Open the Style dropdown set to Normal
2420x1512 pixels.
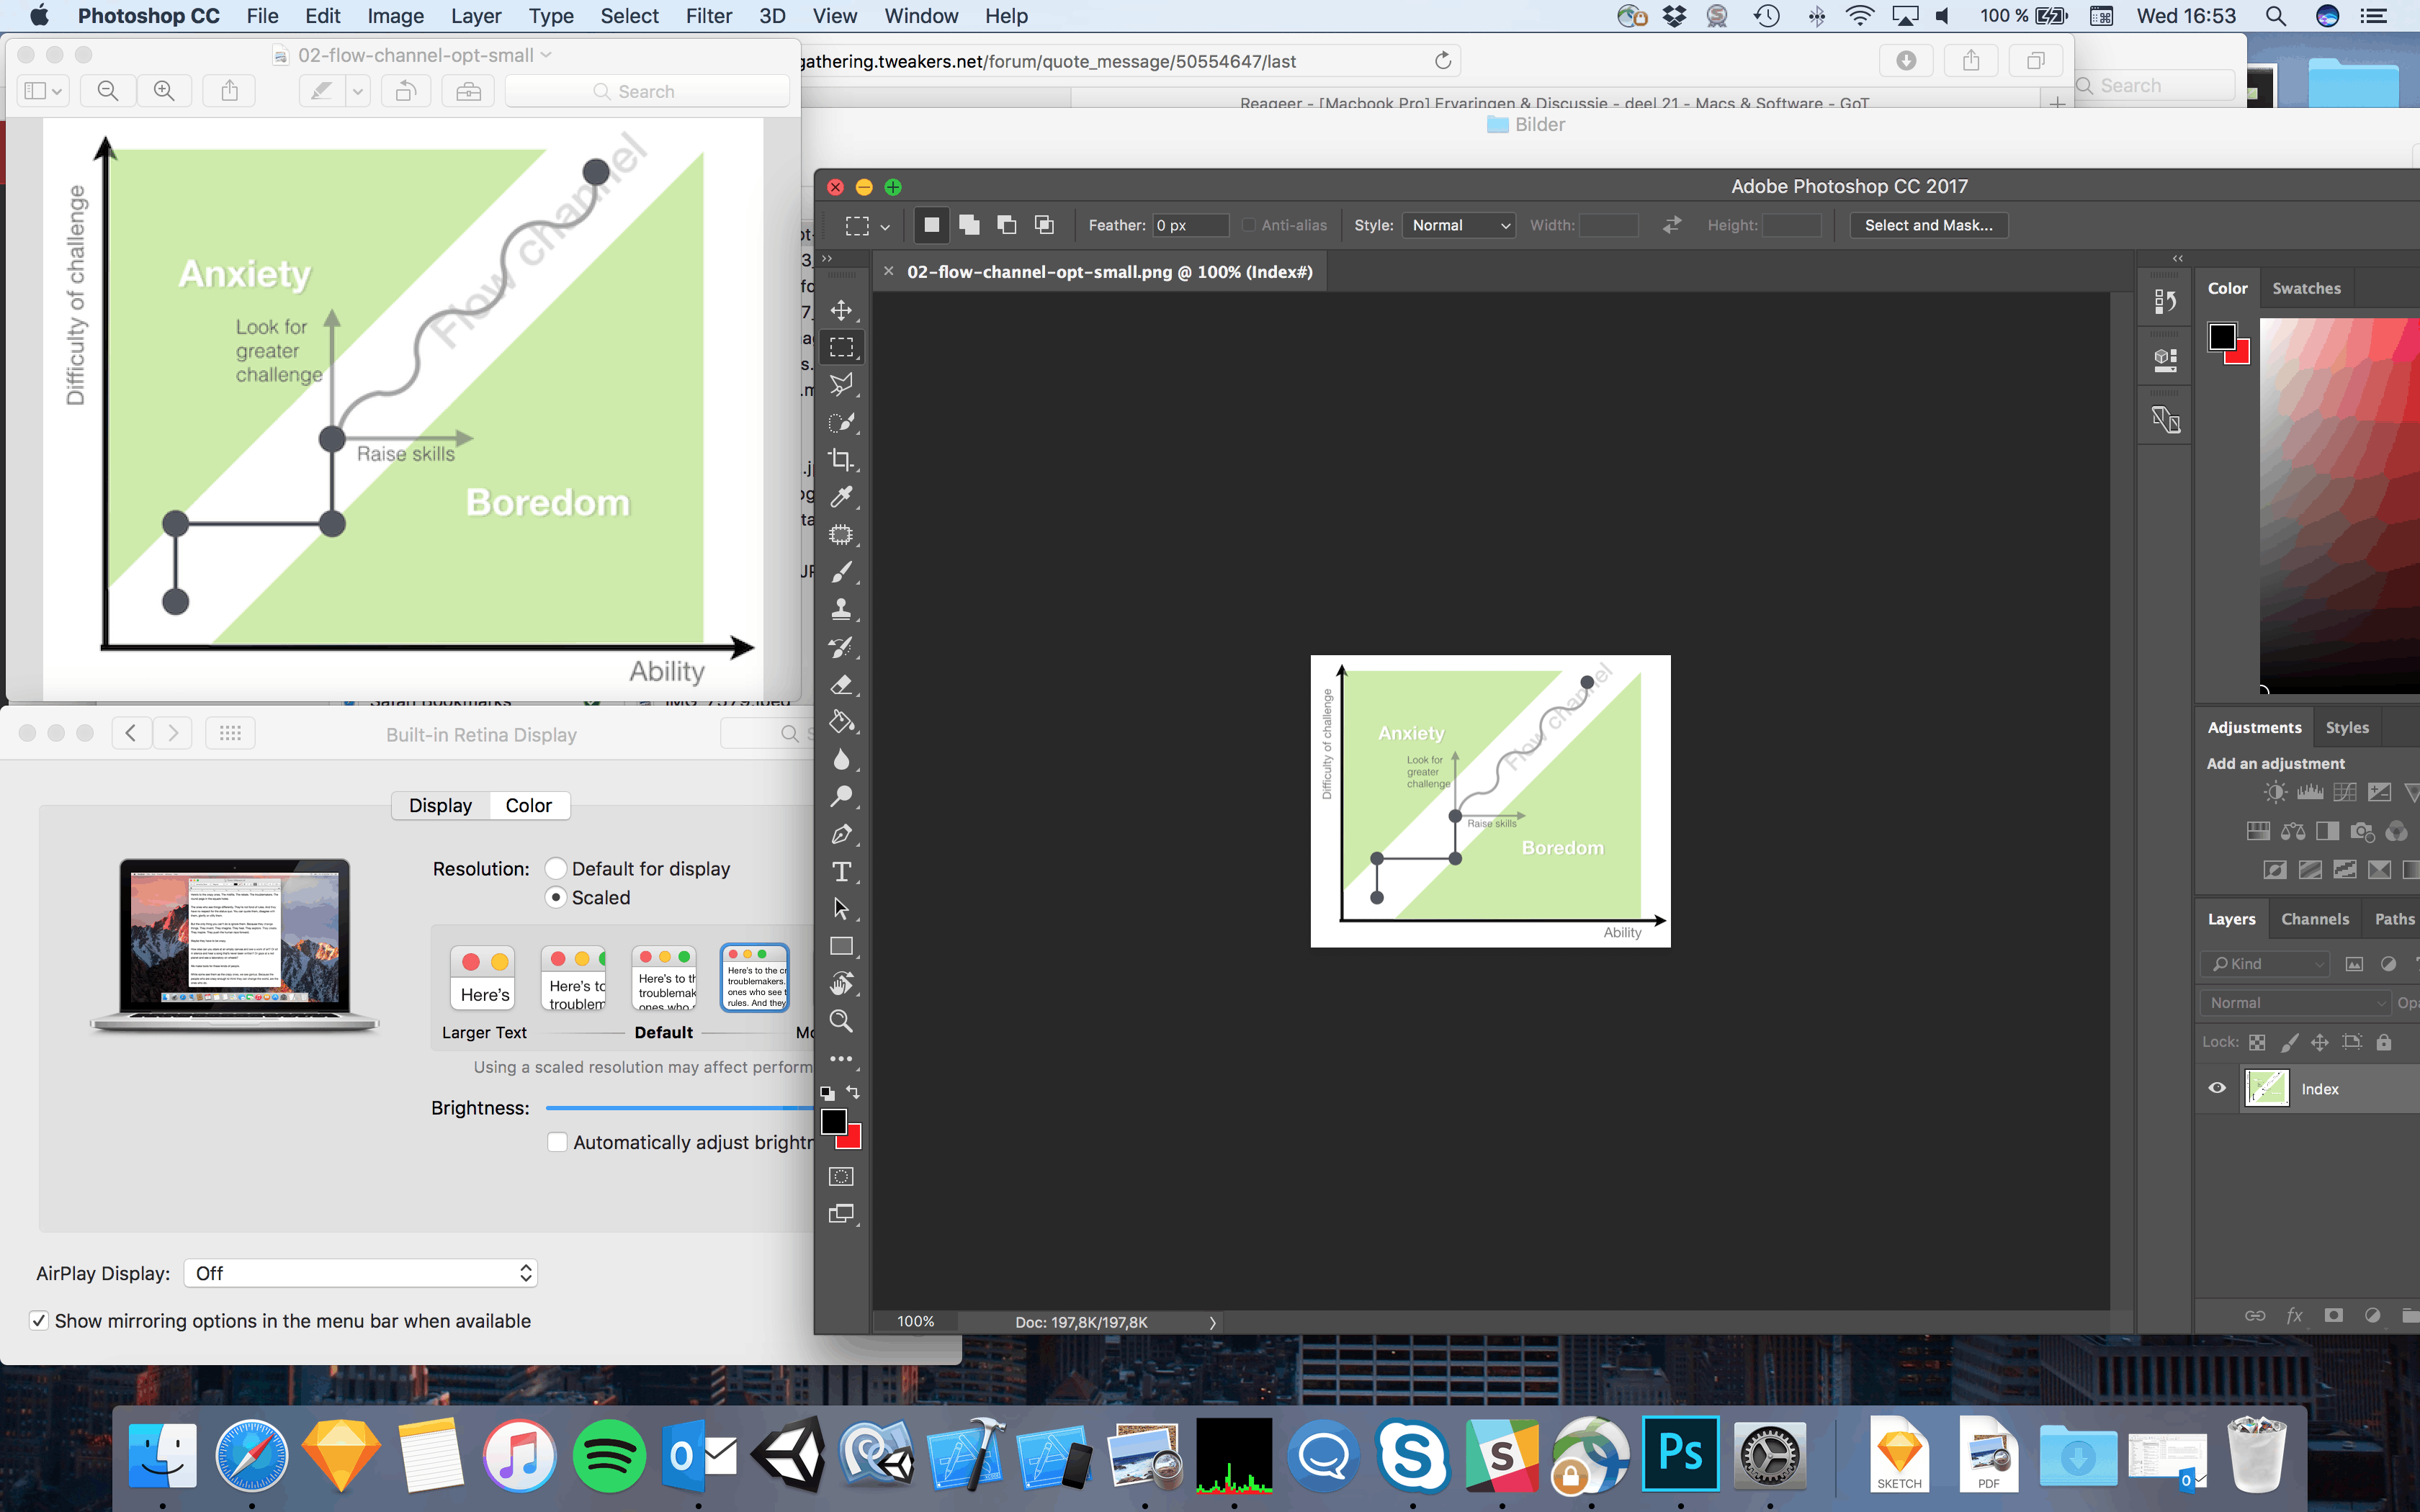pyautogui.click(x=1458, y=225)
